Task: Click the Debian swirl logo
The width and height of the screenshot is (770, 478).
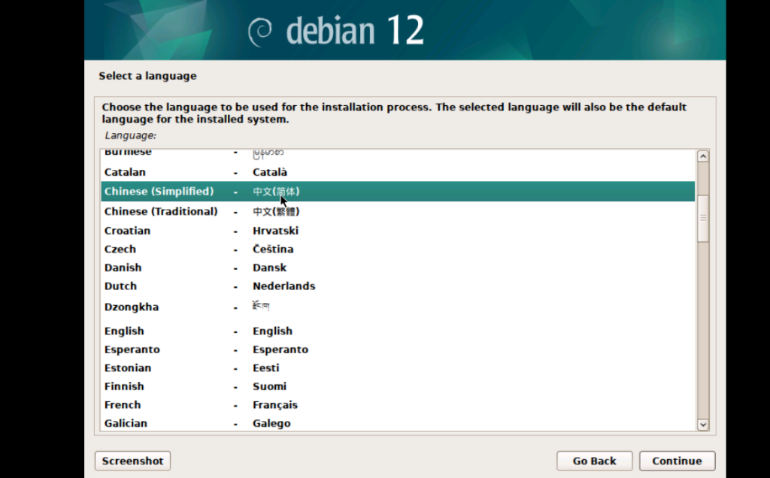Action: (x=260, y=31)
